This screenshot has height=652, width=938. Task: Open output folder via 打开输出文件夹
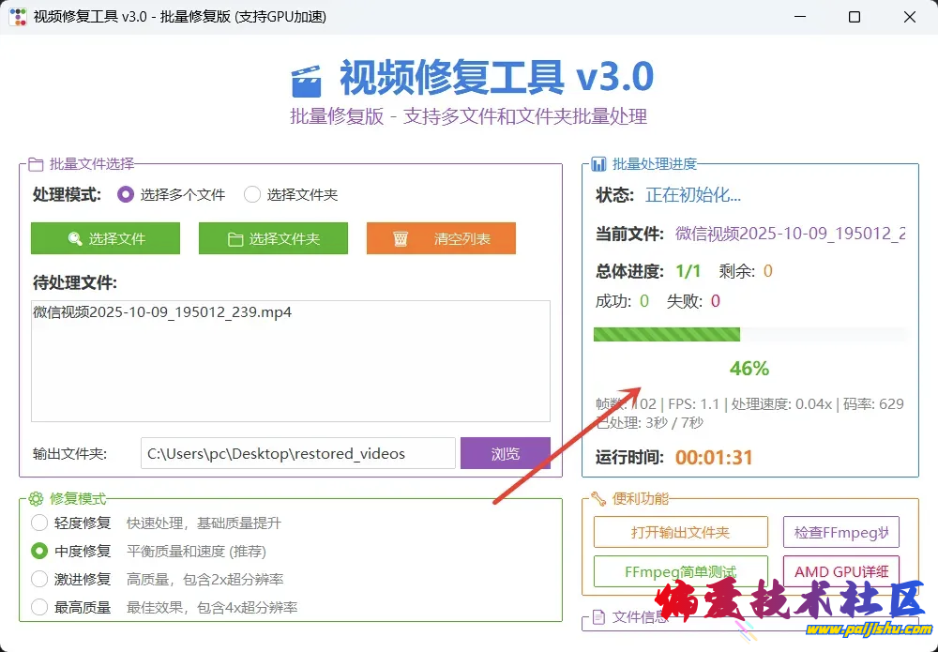[680, 532]
